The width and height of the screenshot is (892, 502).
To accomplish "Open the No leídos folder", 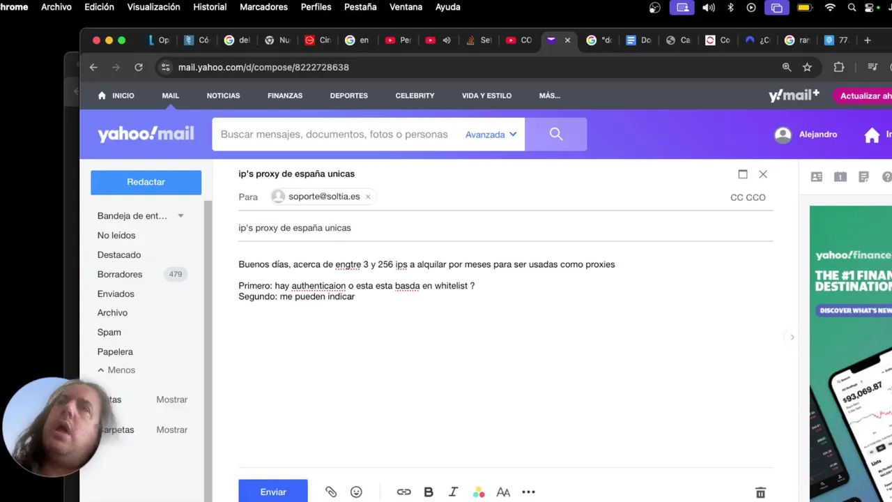I will coord(116,236).
